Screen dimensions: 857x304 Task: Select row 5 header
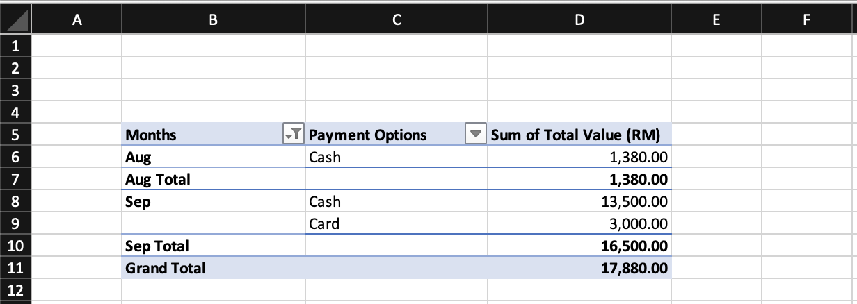point(15,135)
